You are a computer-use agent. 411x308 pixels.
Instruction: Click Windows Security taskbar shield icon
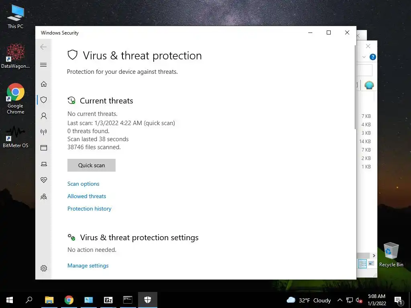pyautogui.click(x=148, y=300)
